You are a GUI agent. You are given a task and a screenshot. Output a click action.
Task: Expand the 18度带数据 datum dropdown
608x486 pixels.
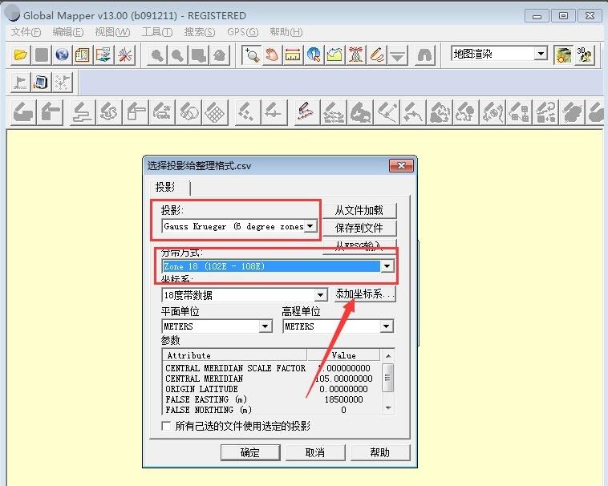click(320, 295)
